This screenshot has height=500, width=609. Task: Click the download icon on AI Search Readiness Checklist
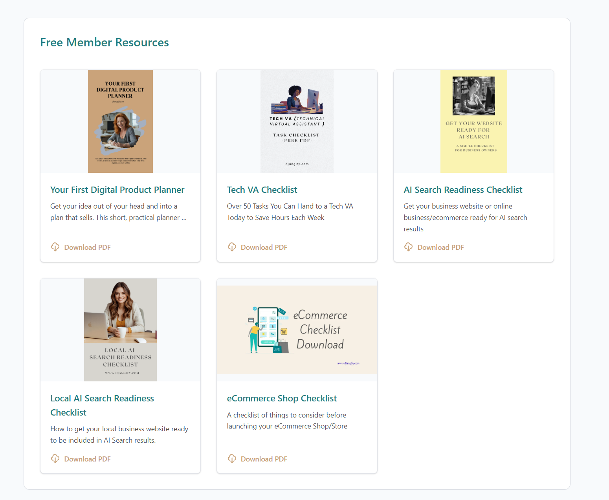(x=409, y=247)
